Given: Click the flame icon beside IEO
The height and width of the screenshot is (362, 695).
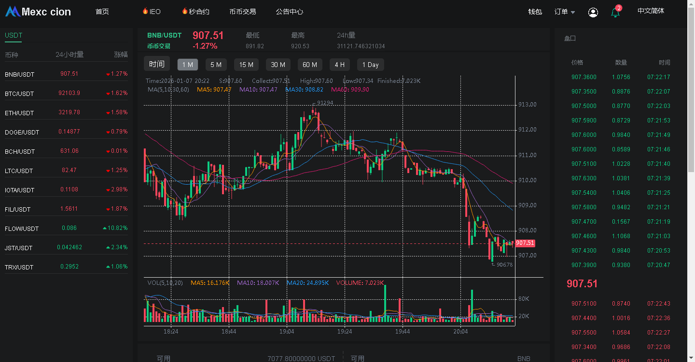Looking at the screenshot, I should (145, 11).
